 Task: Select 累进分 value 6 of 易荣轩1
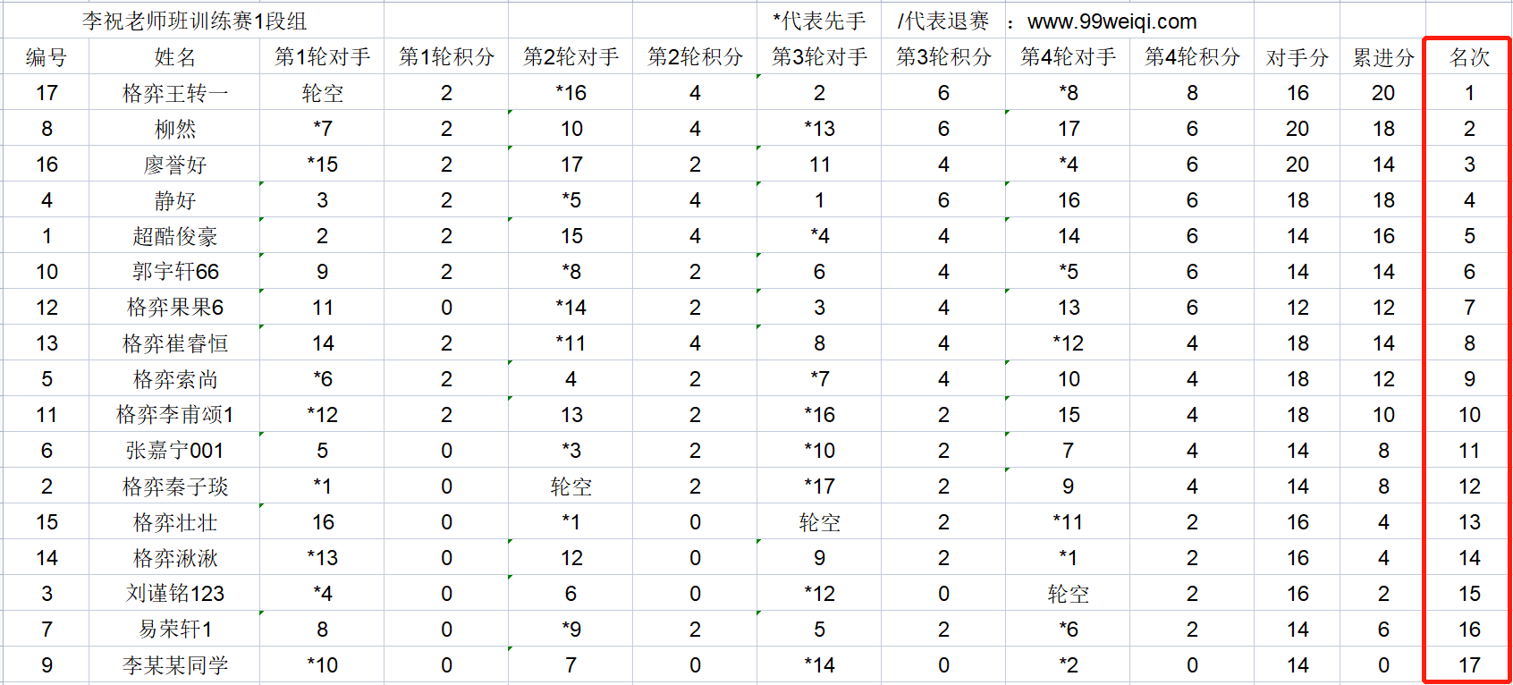tap(1383, 630)
